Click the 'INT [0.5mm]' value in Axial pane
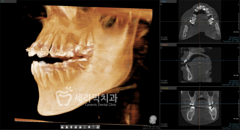Viewport: 240px width, 130px height. [x=234, y=40]
